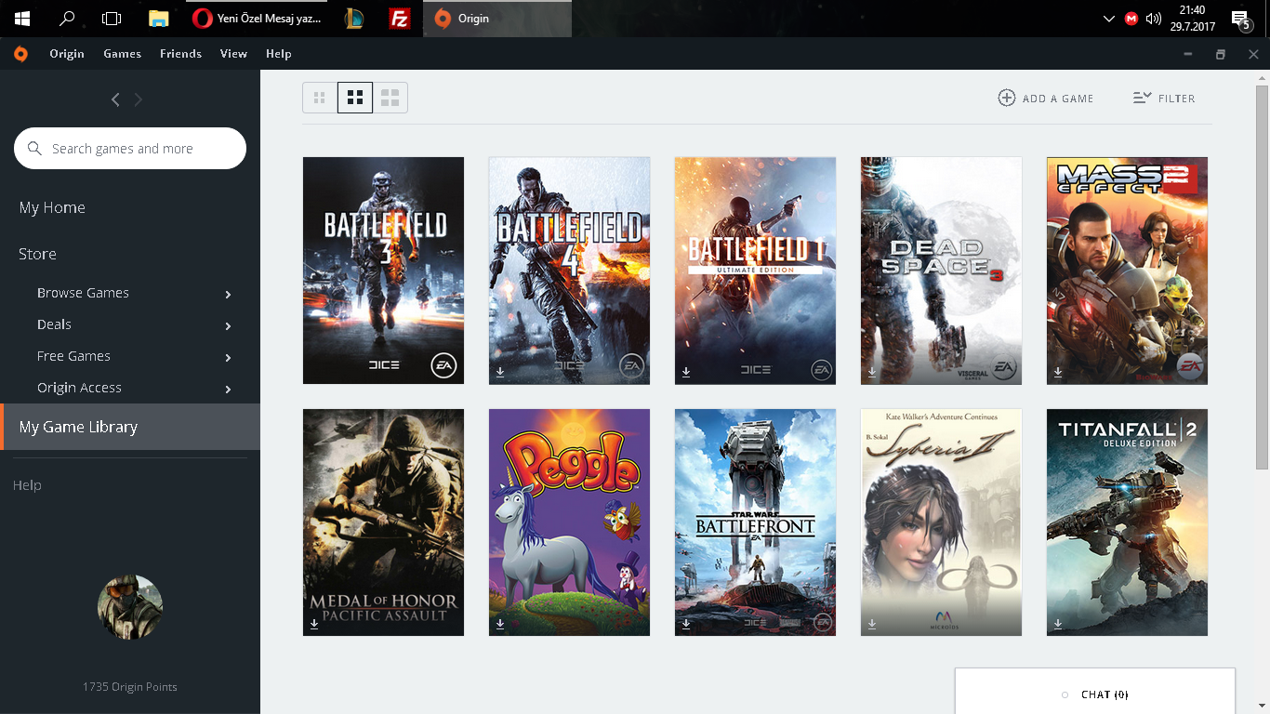1270x714 pixels.
Task: Open League of Legends from the taskbar
Action: click(x=353, y=19)
